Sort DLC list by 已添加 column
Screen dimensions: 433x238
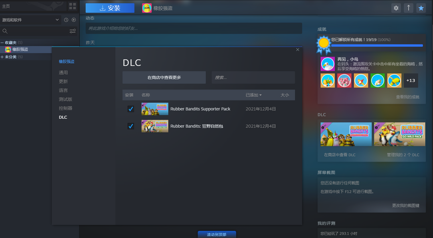[x=253, y=95]
